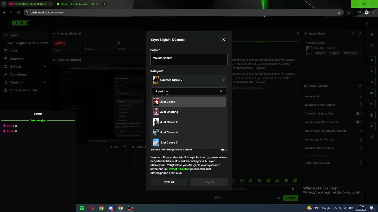
Task: Open the Gelir sidebar item
Action: 25,51
